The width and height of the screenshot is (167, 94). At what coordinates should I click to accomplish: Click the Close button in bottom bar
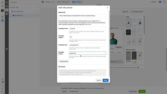64,91
